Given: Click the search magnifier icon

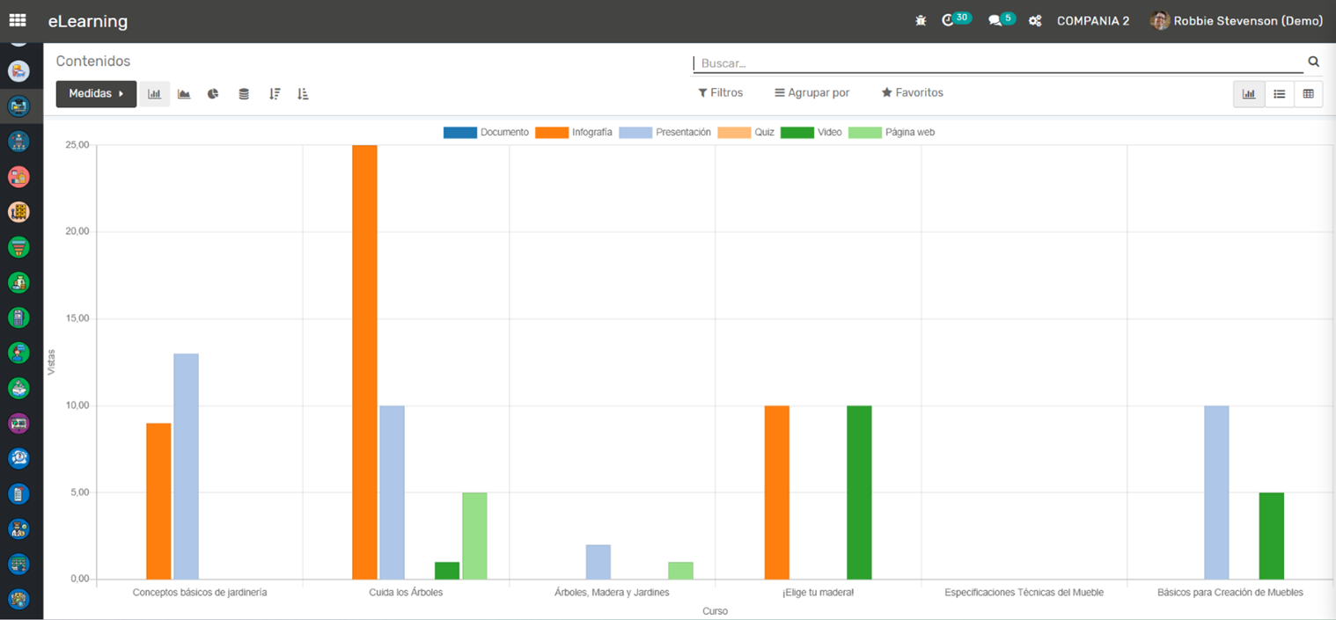Looking at the screenshot, I should [x=1313, y=62].
